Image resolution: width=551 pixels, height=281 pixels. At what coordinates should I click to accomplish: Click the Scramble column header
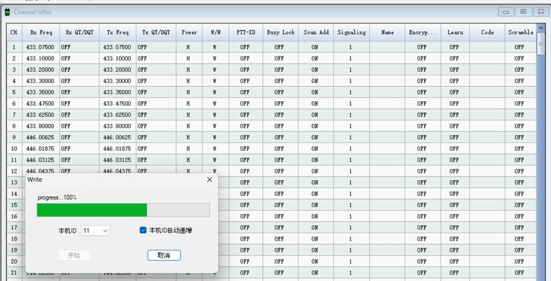click(x=520, y=32)
